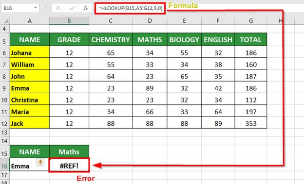Screen dimensions: 304x184
Task: Select row 13 header
Action: (5, 133)
